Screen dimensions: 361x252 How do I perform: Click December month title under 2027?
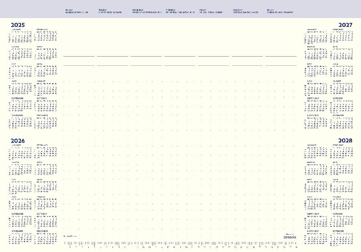coord(338,116)
